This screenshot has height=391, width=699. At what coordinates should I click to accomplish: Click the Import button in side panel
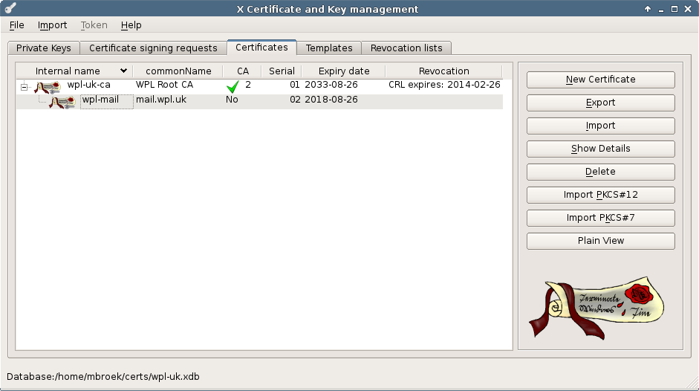(x=600, y=126)
